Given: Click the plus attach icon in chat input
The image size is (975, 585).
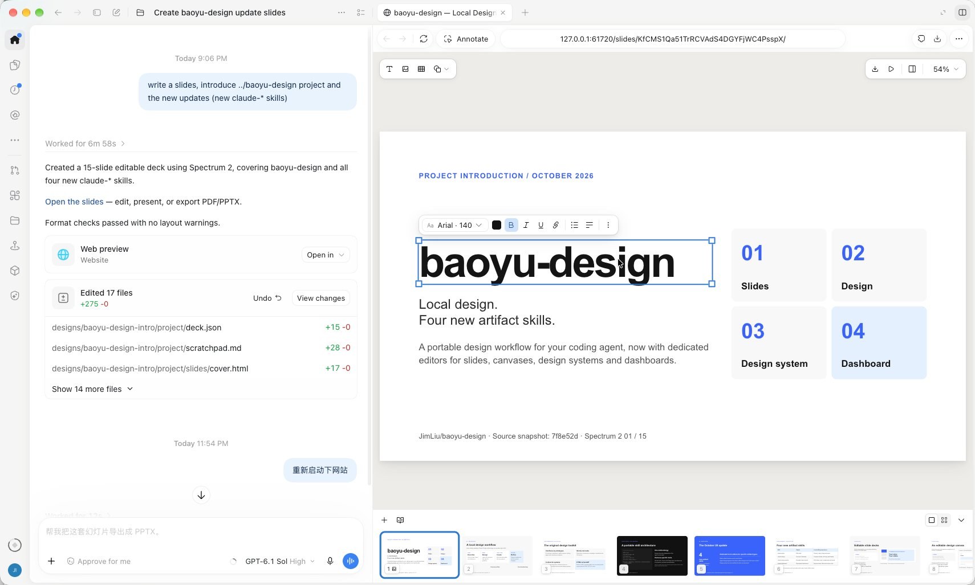Looking at the screenshot, I should [51, 561].
